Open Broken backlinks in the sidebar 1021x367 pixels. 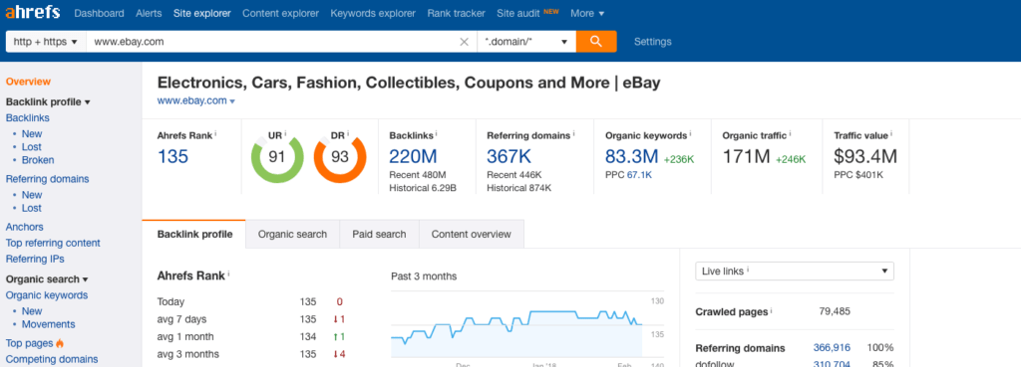click(38, 160)
